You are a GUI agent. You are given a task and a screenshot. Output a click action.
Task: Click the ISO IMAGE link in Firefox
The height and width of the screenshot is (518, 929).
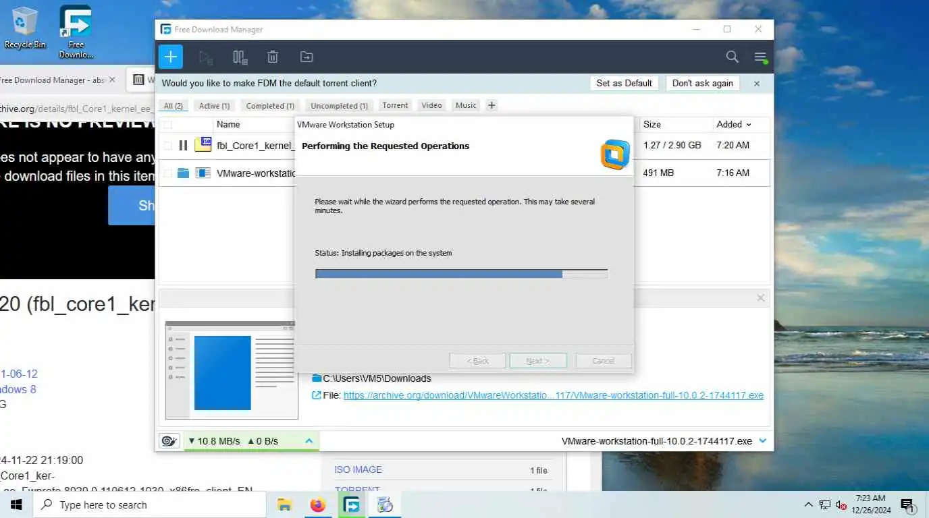click(x=358, y=469)
